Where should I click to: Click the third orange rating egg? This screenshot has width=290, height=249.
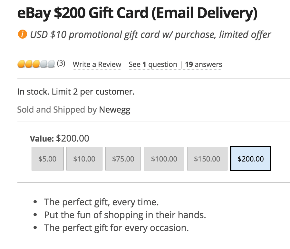36,64
